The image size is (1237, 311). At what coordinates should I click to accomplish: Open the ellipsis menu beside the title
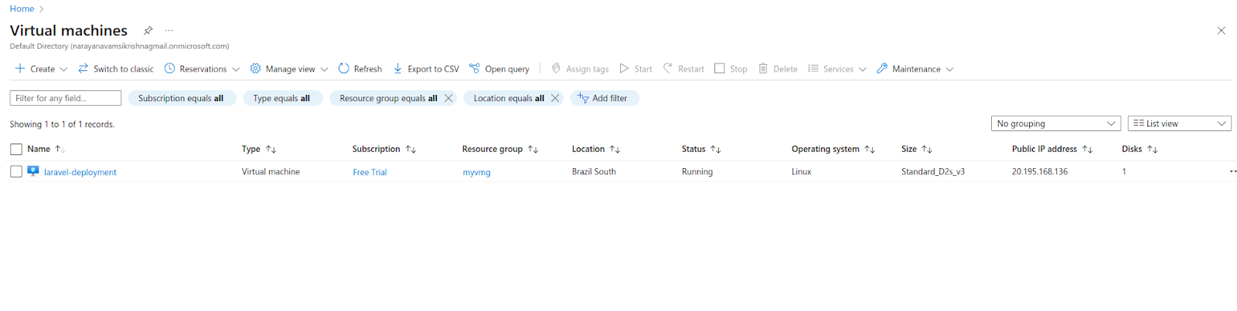[x=169, y=31]
